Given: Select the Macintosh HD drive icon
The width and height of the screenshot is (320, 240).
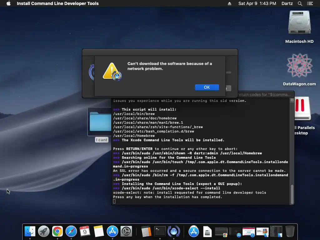Looking at the screenshot, I should point(299,22).
